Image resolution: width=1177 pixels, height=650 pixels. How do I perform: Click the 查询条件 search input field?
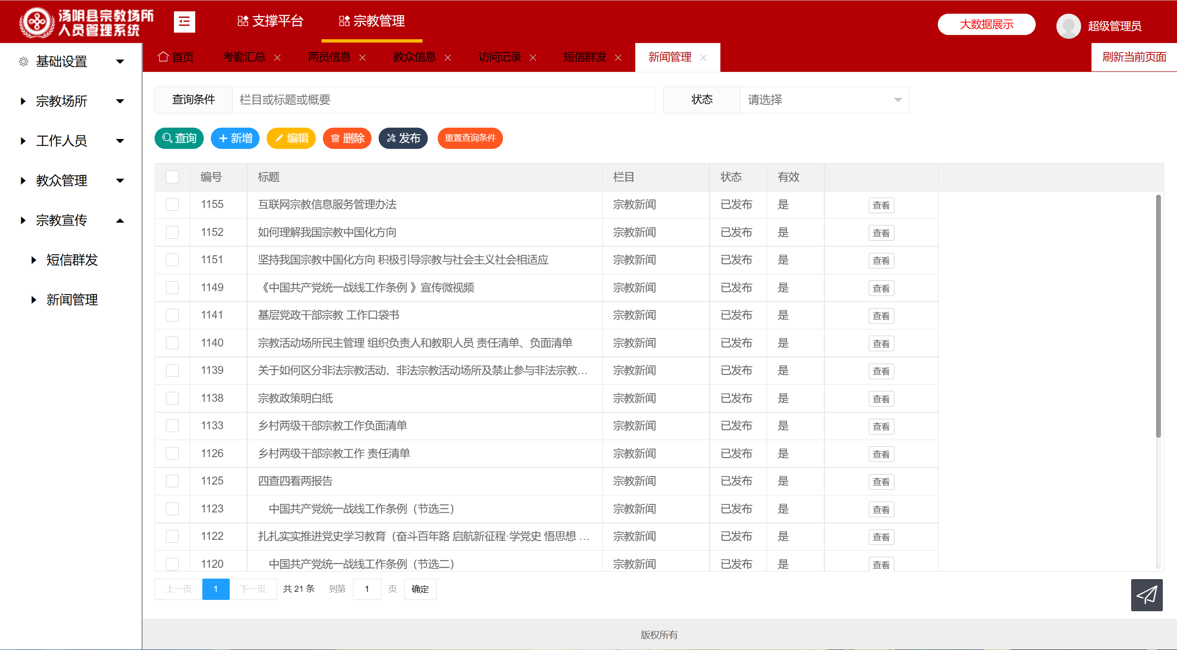pyautogui.click(x=443, y=100)
